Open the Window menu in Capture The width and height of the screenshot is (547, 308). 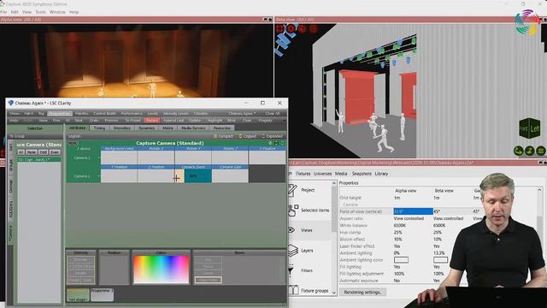click(57, 12)
